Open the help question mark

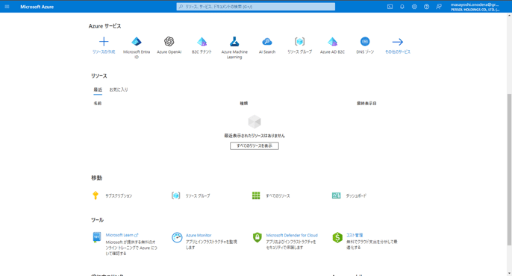click(426, 7)
